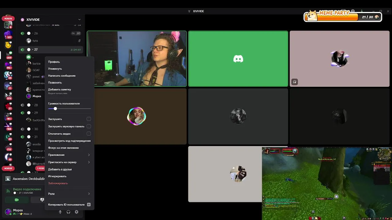
Task: Click the ID icon beside copy user ID
Action: pyautogui.click(x=89, y=205)
